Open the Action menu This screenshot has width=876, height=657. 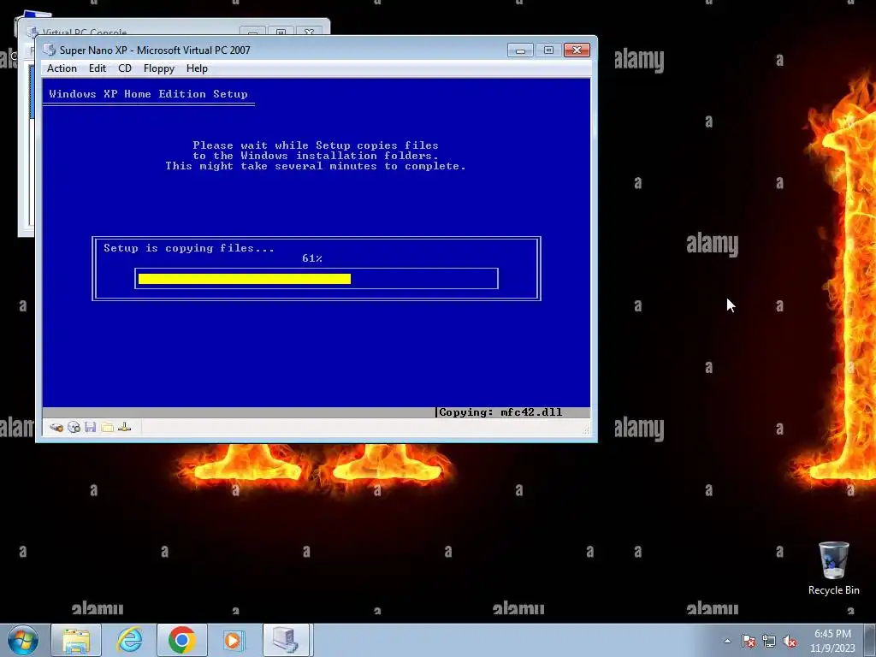point(62,68)
